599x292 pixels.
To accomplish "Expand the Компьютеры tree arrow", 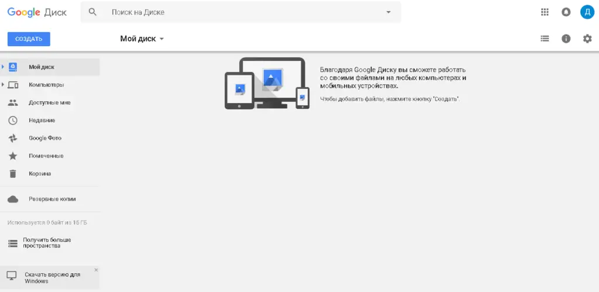I will pos(3,85).
